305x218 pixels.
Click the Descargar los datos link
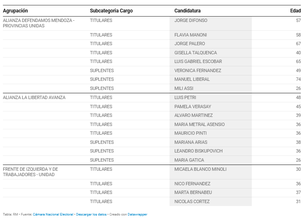click(x=90, y=214)
